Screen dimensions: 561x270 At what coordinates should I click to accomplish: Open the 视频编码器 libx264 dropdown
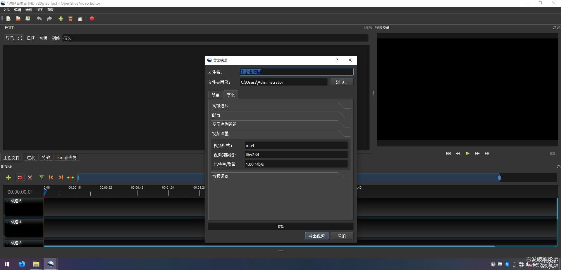pos(296,155)
